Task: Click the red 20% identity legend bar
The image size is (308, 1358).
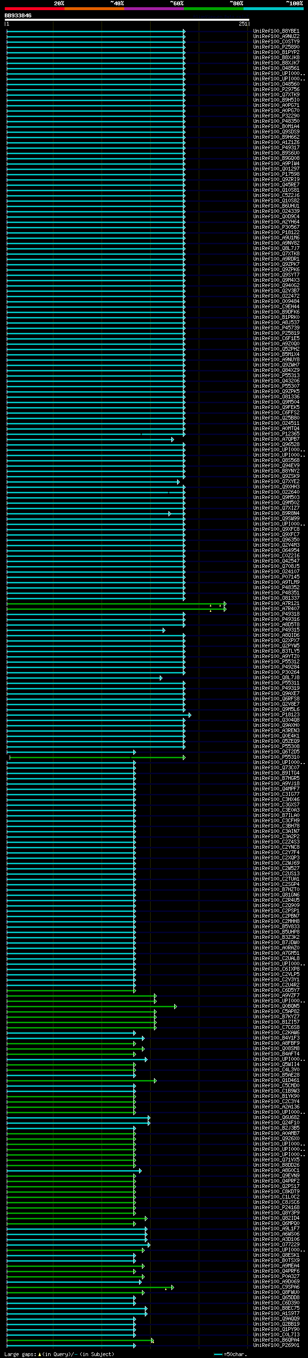Action: [x=34, y=9]
